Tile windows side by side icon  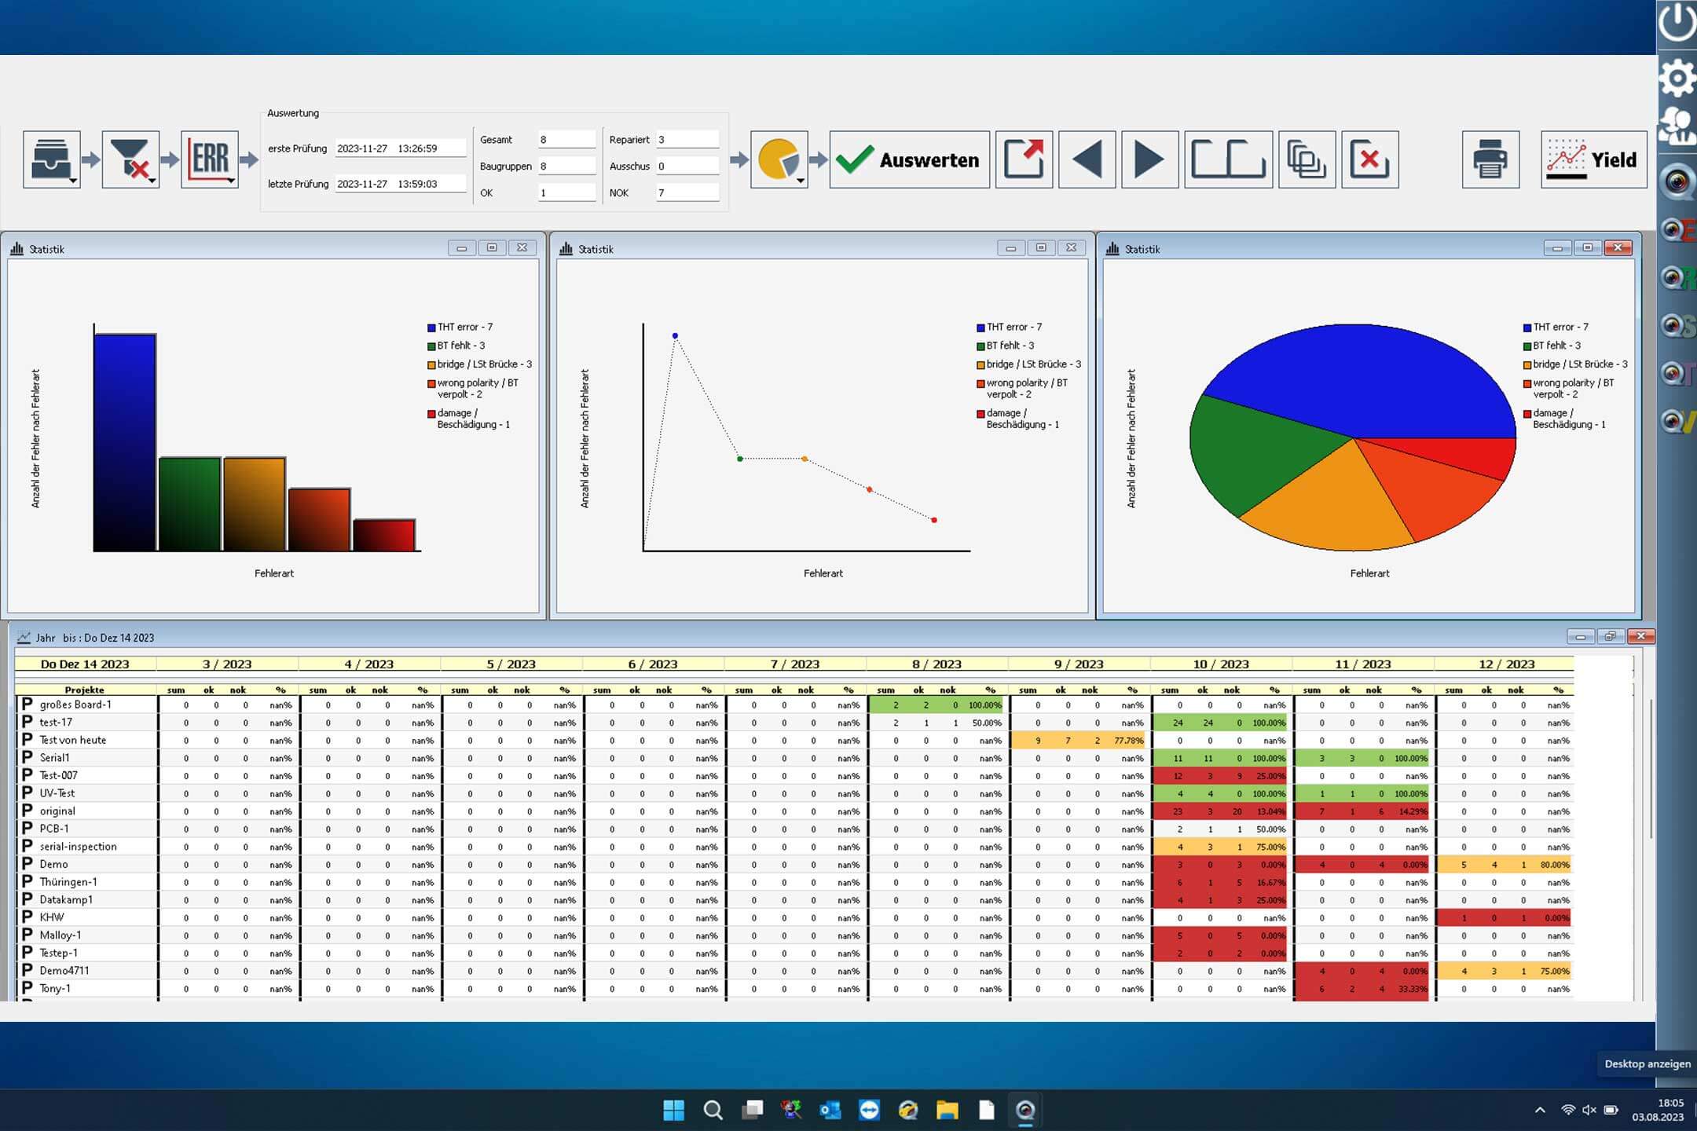coord(1228,159)
